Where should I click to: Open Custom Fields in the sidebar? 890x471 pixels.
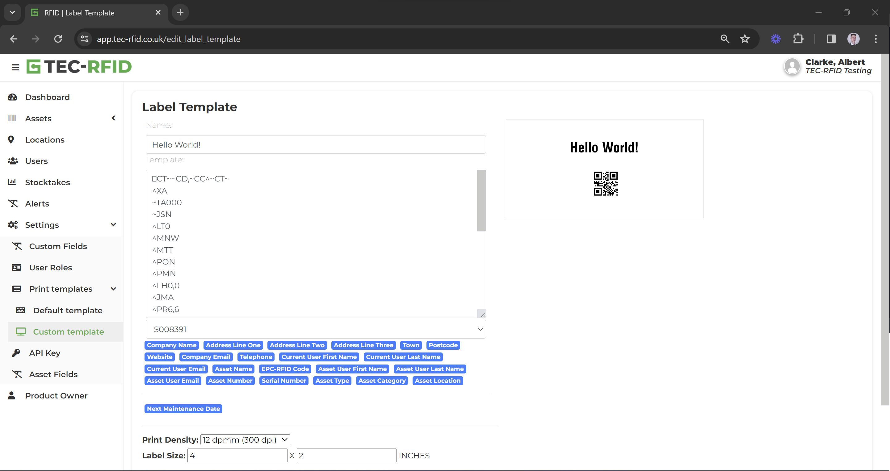(x=58, y=246)
